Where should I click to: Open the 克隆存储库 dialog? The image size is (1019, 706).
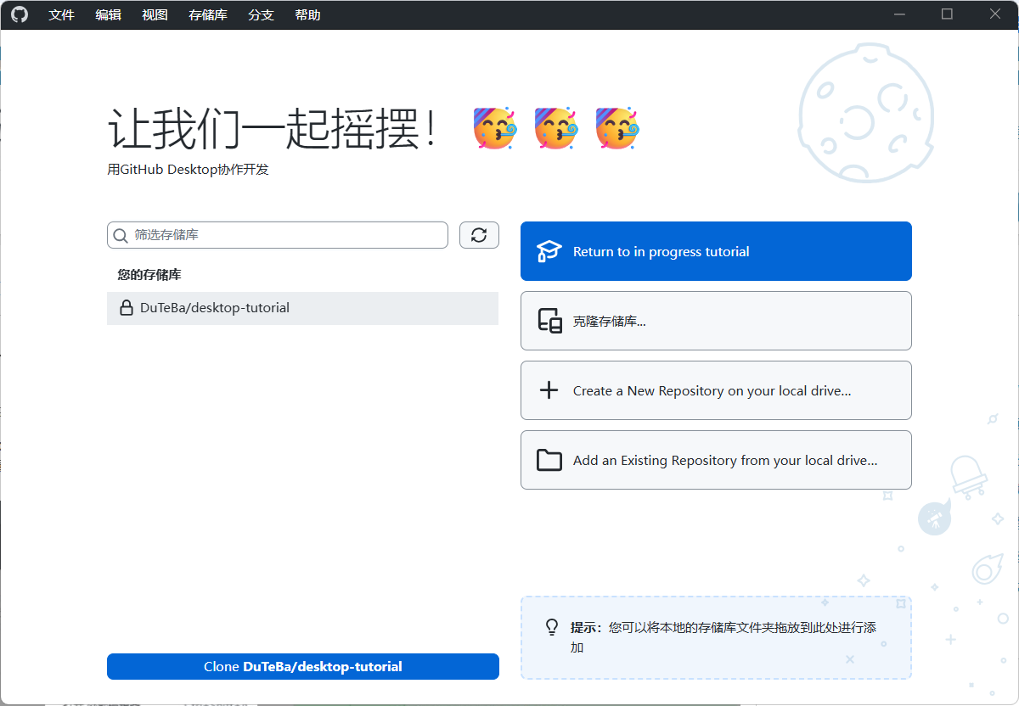click(x=716, y=321)
